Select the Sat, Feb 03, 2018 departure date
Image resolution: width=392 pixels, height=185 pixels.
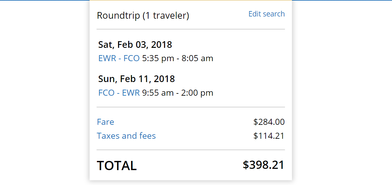click(x=135, y=45)
